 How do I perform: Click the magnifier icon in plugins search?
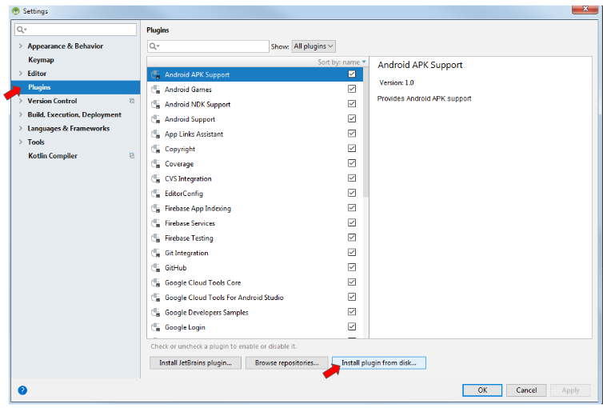(x=154, y=46)
